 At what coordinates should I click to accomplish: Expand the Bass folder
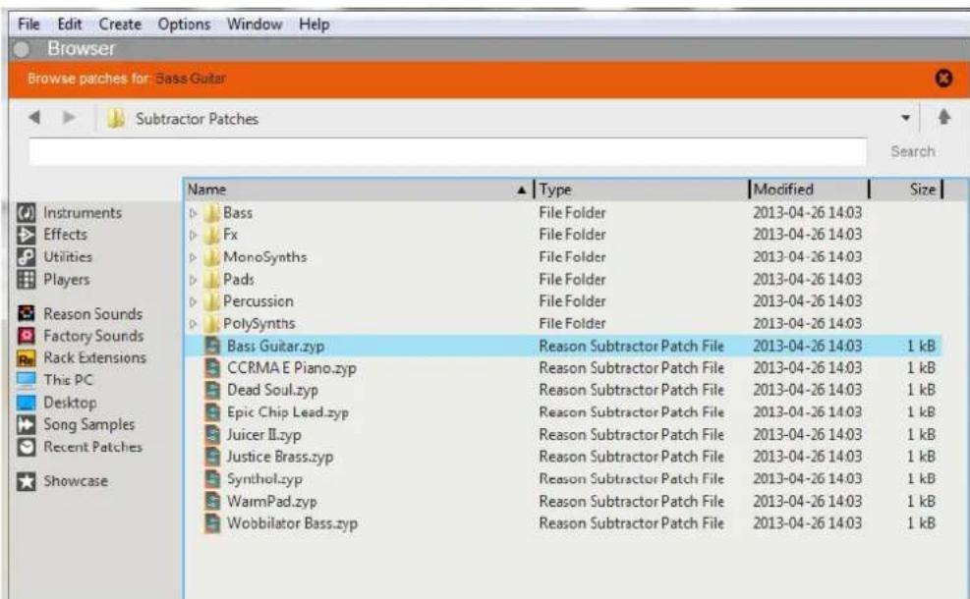tap(193, 213)
